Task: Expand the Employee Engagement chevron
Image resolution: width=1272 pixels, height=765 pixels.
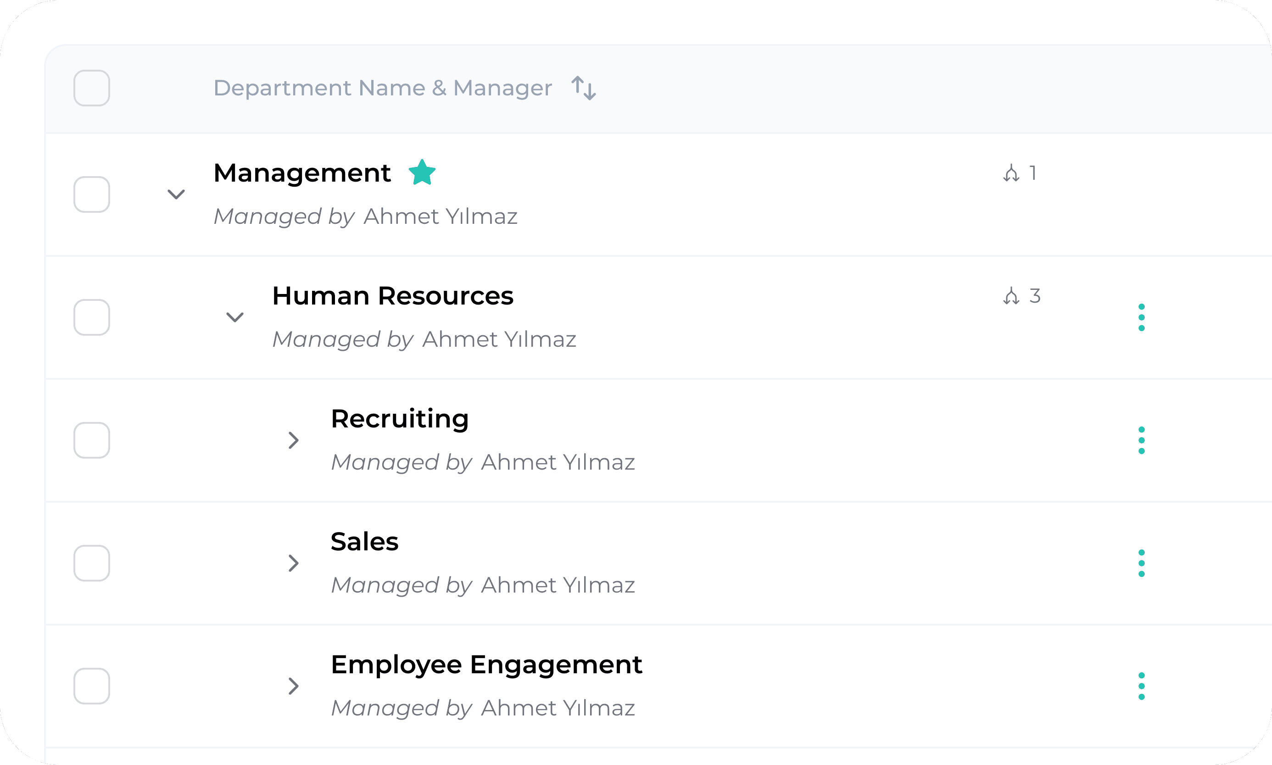Action: [293, 686]
